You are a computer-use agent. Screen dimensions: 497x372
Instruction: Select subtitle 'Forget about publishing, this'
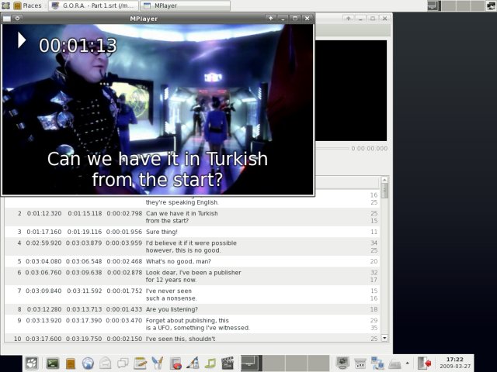tap(192, 324)
